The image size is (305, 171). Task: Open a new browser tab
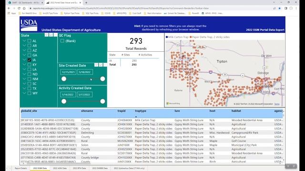(x=86, y=3)
